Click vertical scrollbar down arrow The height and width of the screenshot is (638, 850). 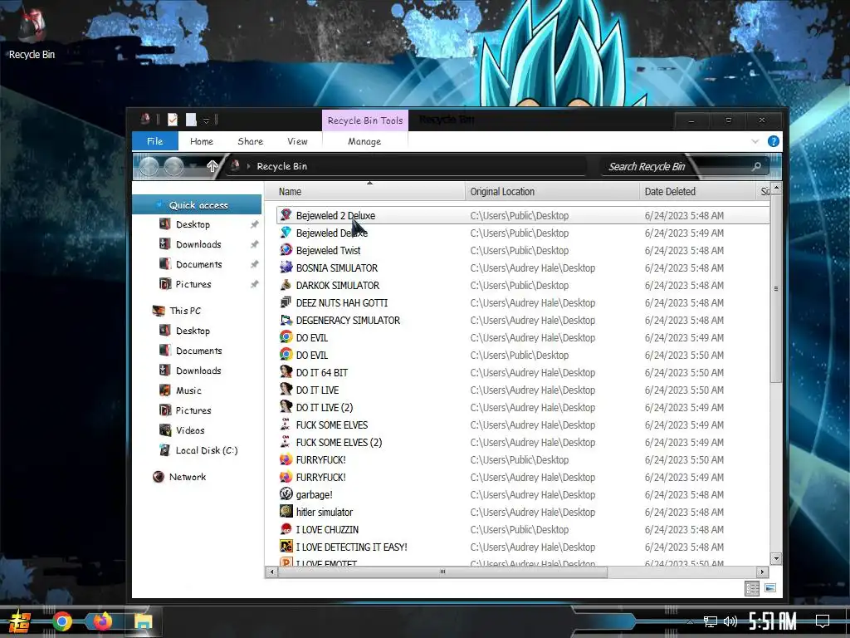pyautogui.click(x=776, y=558)
